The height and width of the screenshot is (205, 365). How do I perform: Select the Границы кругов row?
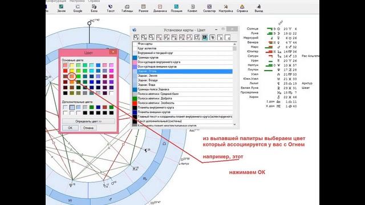click(182, 58)
